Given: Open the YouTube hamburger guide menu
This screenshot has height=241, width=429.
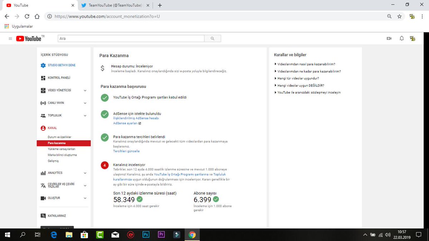Looking at the screenshot, I should coord(10,39).
